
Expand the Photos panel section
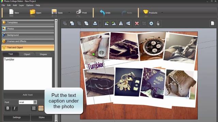coord(28,28)
